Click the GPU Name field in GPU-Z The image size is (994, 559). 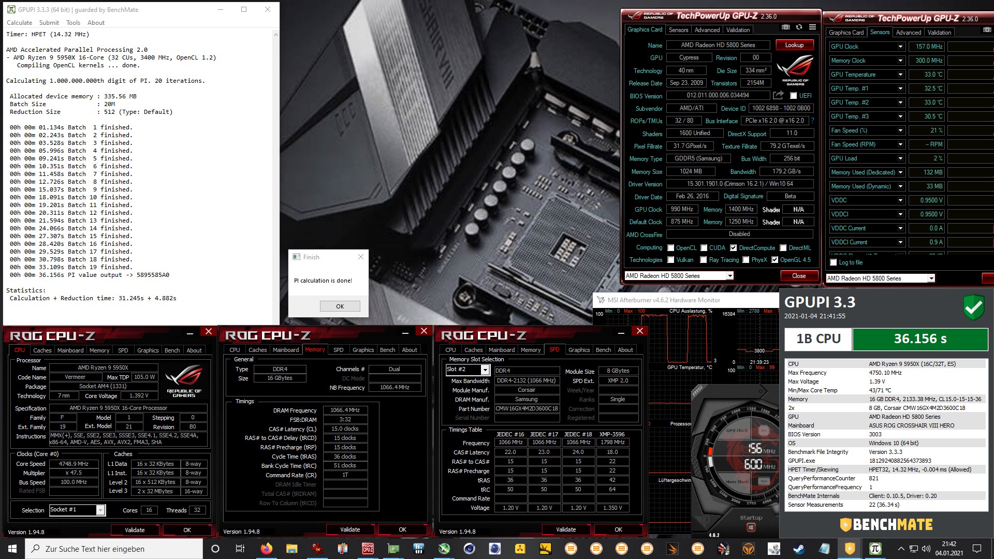click(718, 45)
